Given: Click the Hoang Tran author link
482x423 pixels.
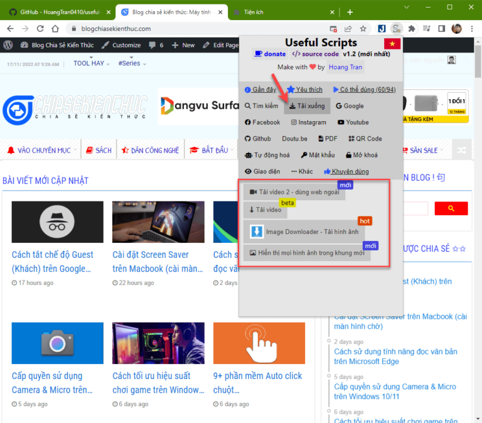Looking at the screenshot, I should pos(345,67).
